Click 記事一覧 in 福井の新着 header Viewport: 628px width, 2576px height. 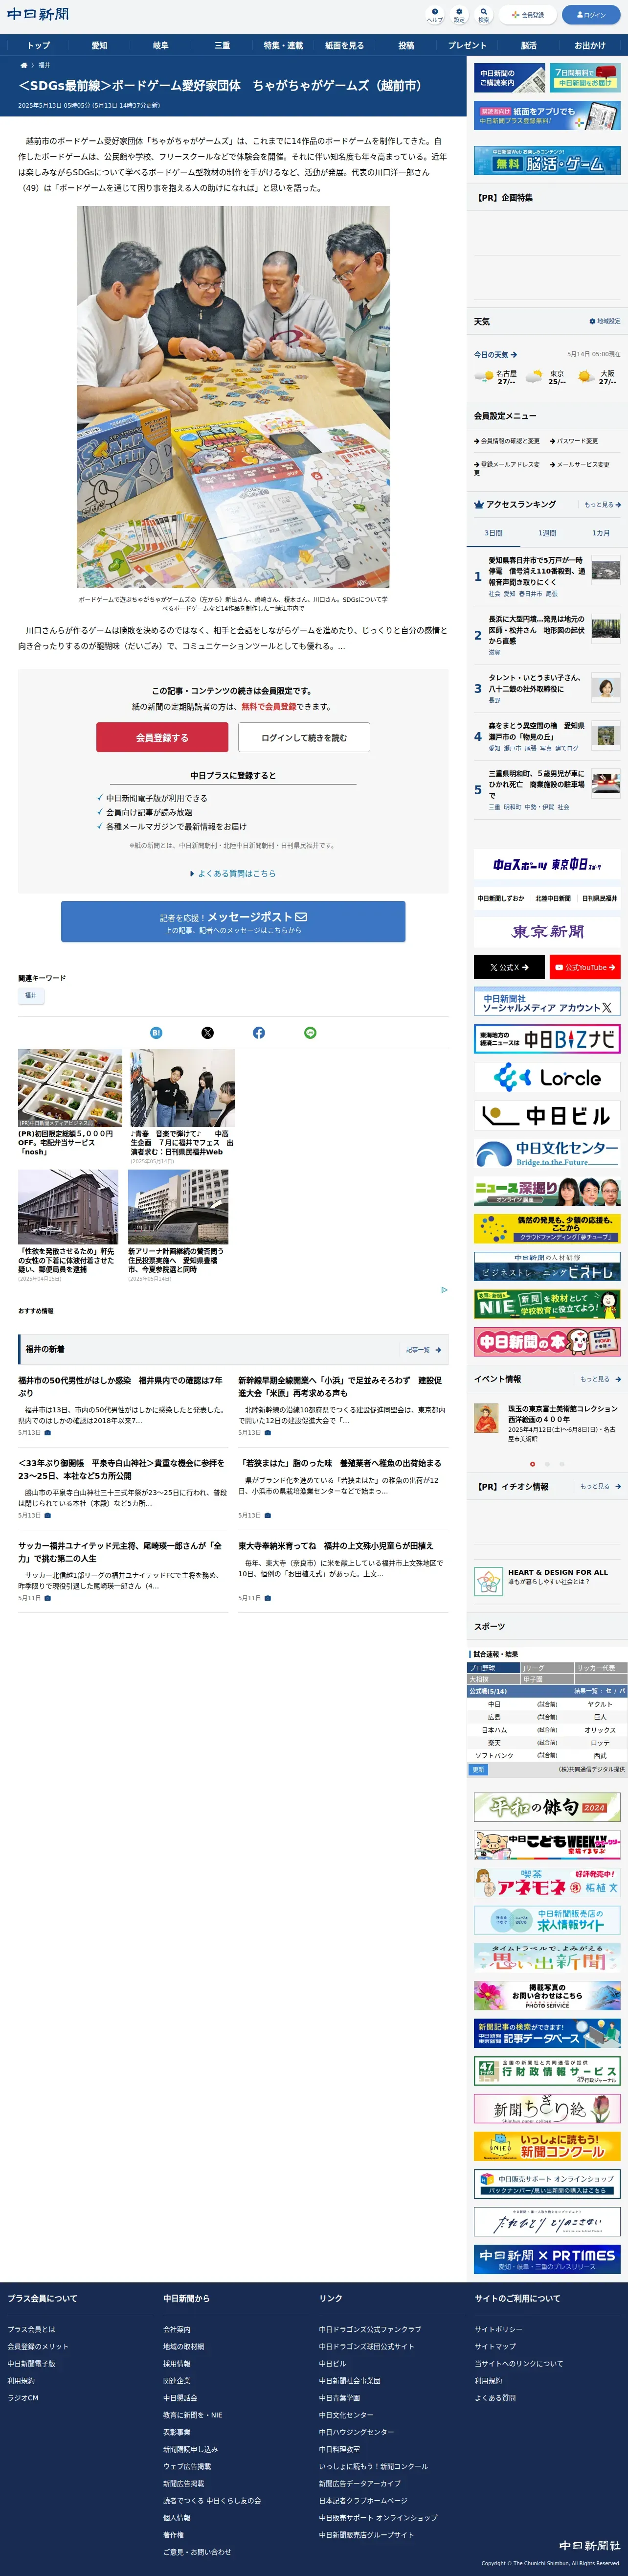pos(423,1349)
